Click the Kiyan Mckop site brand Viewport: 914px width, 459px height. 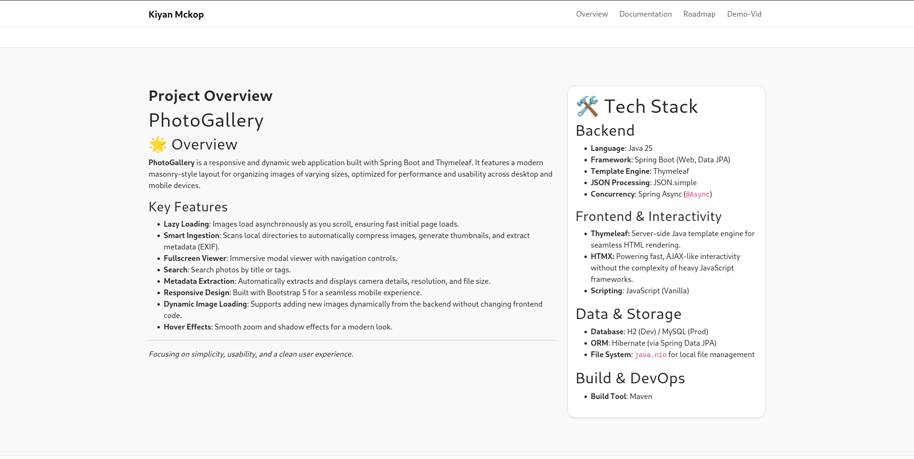(176, 14)
